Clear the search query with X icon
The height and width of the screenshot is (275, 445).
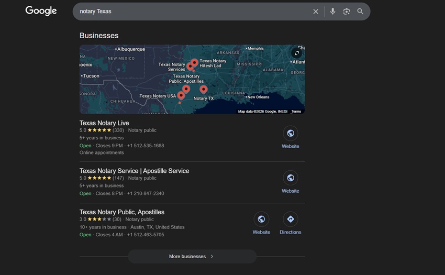point(316,12)
